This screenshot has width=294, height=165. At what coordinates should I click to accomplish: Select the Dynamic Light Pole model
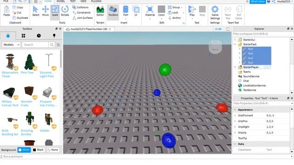48,66
